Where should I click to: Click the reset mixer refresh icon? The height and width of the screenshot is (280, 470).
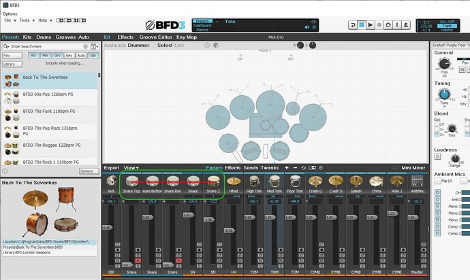click(x=303, y=168)
